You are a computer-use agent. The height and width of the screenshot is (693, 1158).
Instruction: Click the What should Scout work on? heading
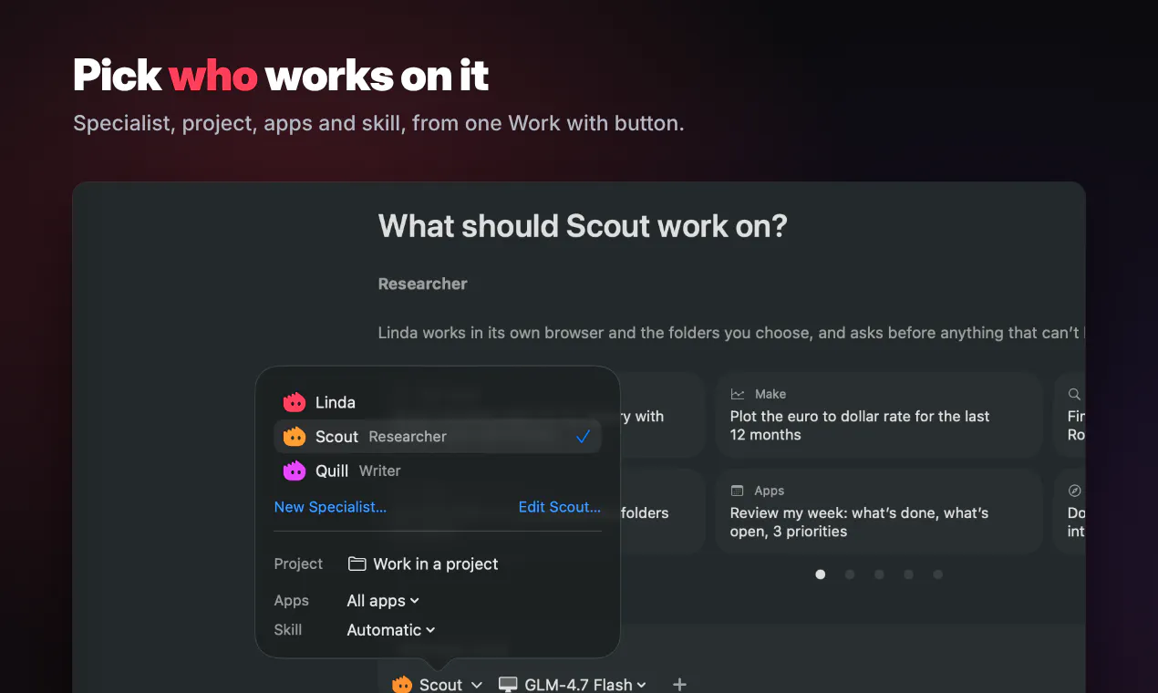coord(583,226)
